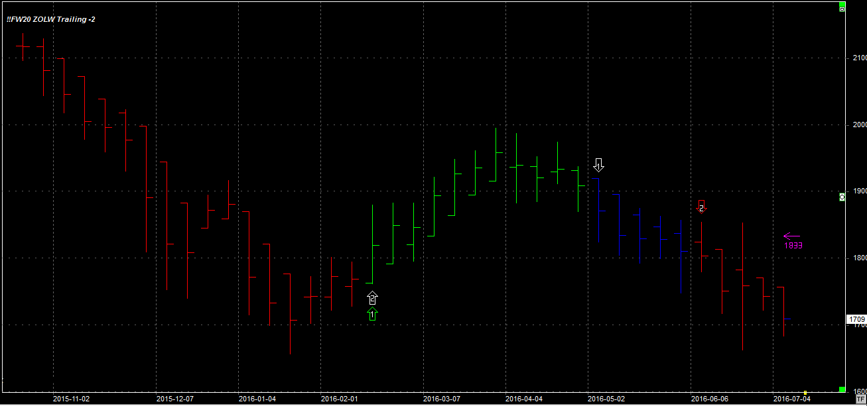Viewport: 867px width, 406px height.
Task: Click the magenta left arrow above 1833
Action: [791, 236]
